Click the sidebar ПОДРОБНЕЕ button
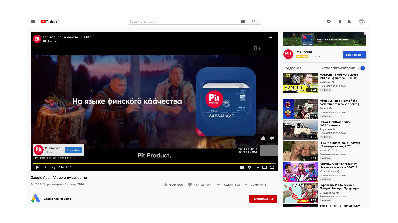 [x=355, y=55]
